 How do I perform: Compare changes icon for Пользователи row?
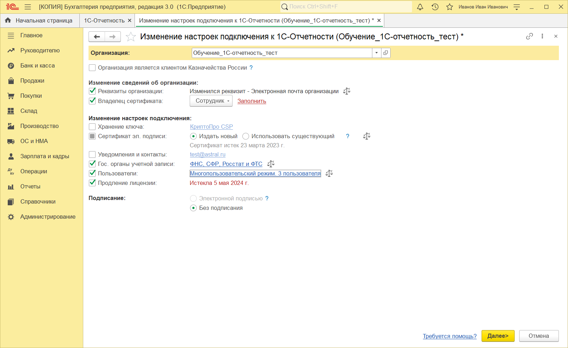click(x=329, y=173)
